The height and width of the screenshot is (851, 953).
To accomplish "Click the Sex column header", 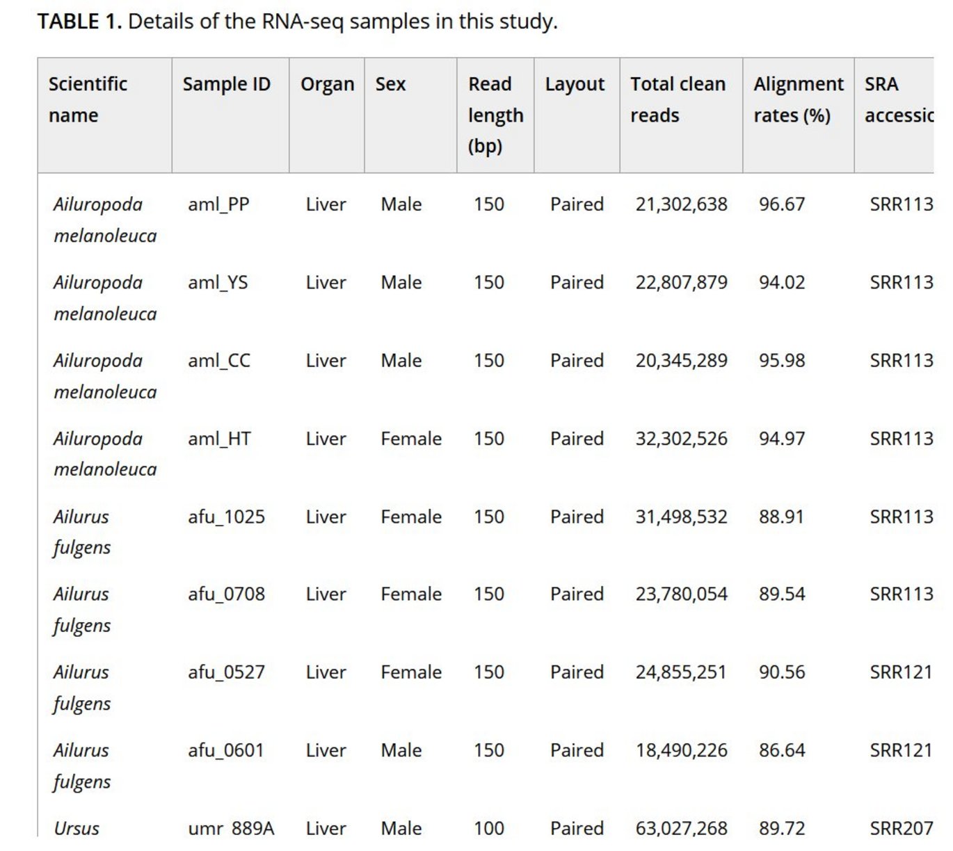I will coord(390,84).
